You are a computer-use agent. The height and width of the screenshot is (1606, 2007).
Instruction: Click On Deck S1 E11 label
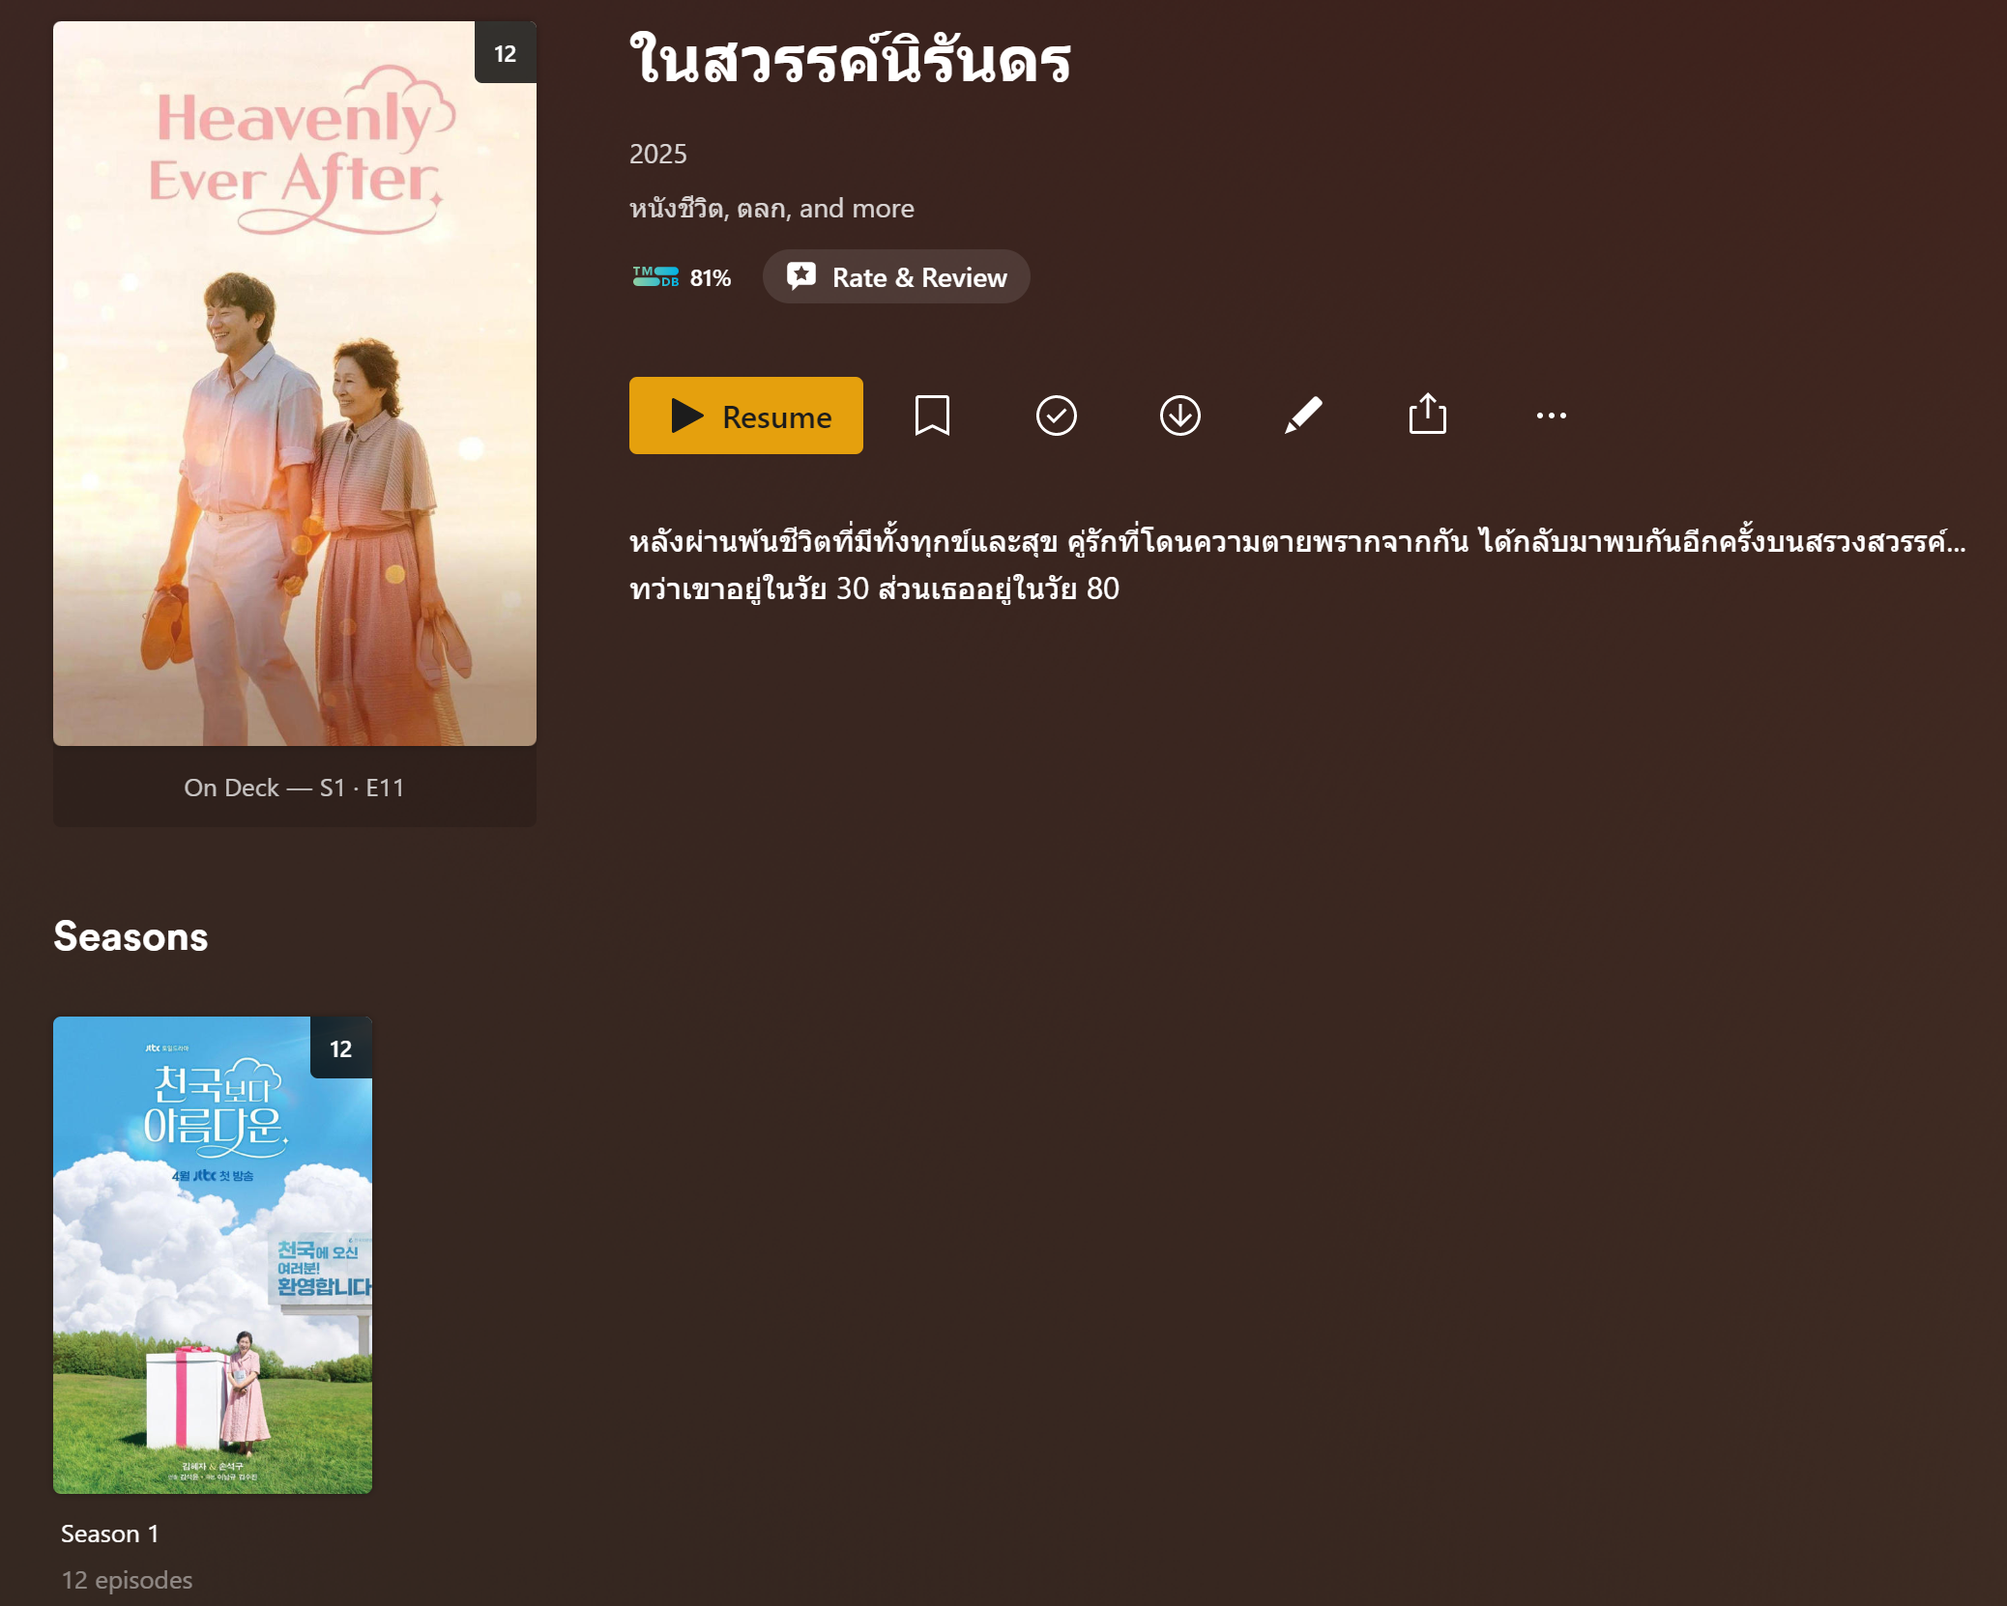coord(294,788)
